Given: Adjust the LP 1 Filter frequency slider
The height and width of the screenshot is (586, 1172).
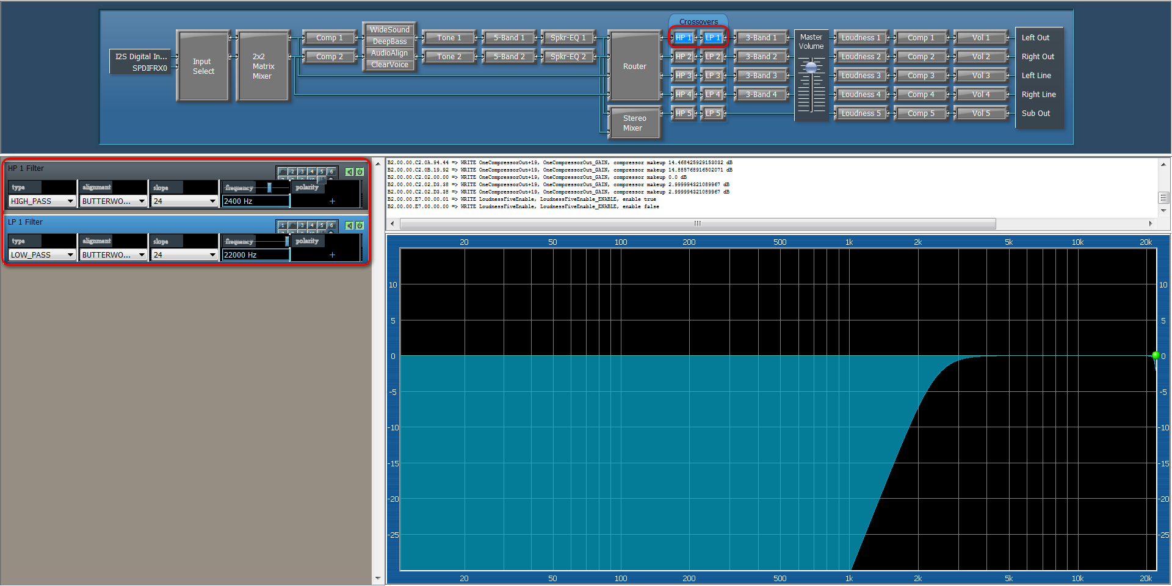Looking at the screenshot, I should point(287,241).
